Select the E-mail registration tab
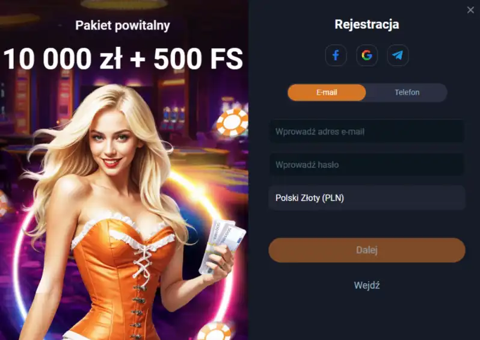Image resolution: width=480 pixels, height=340 pixels. coord(327,93)
